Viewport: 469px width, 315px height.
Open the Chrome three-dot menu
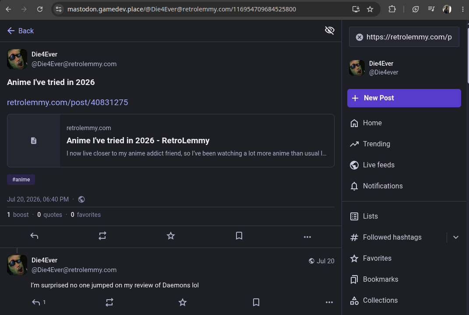coord(463,9)
